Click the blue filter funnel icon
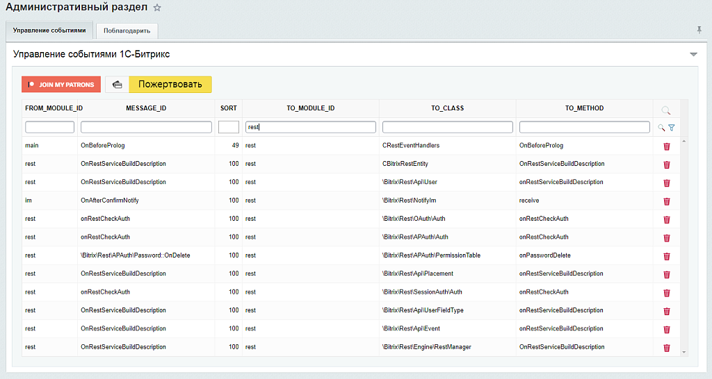712x379 pixels. pyautogui.click(x=671, y=128)
